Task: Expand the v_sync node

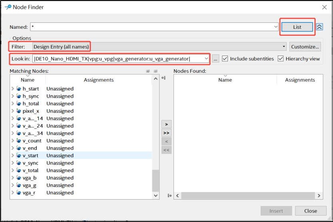Action: coord(12,163)
